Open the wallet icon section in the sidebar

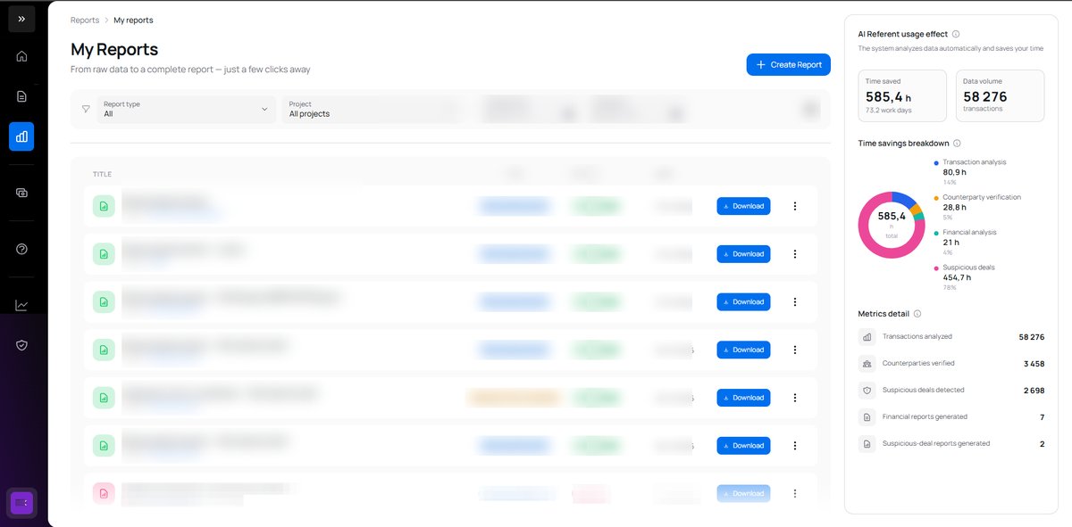21,193
